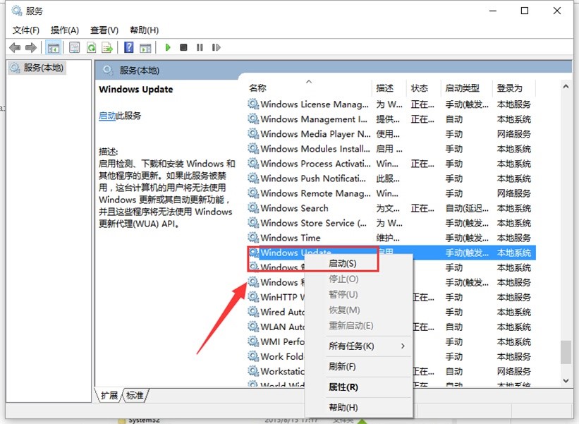Screen dimensions: 579x424
Task: Refresh services using the green refresh toolbar icon
Action: tap(91, 47)
